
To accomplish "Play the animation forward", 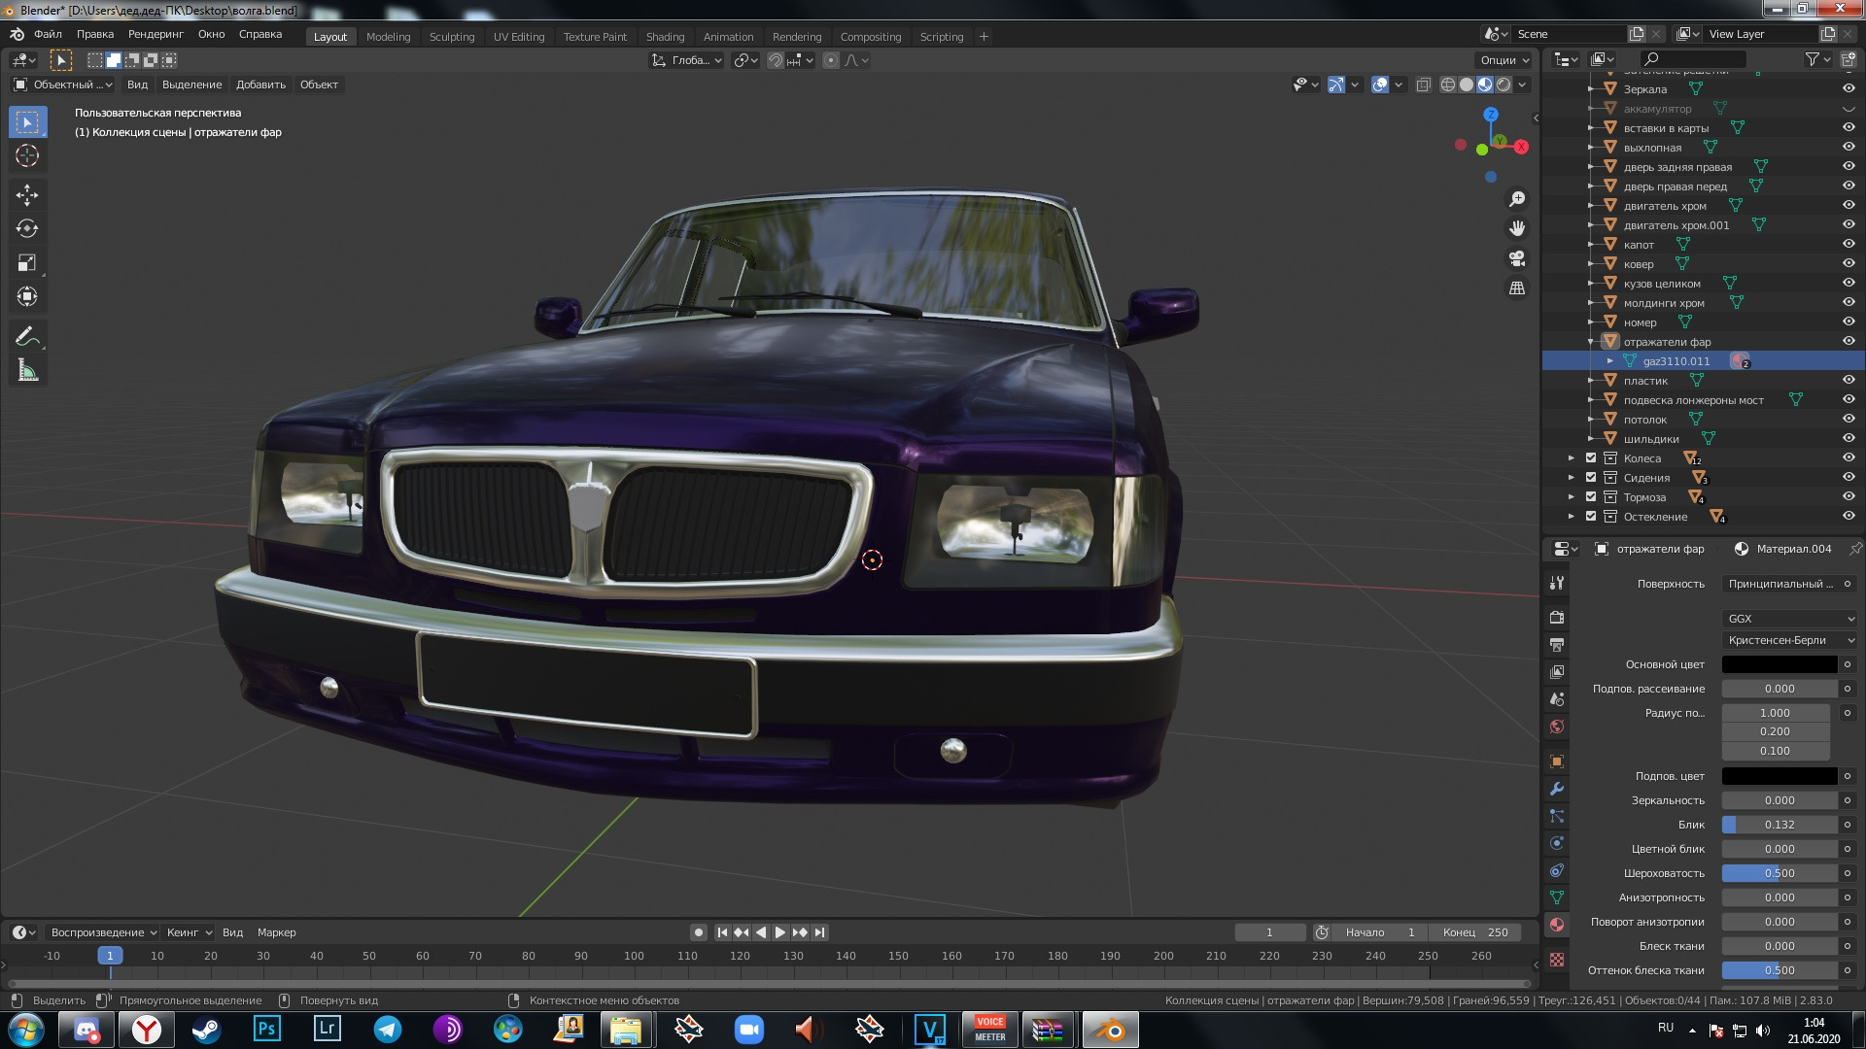I will pyautogui.click(x=780, y=932).
